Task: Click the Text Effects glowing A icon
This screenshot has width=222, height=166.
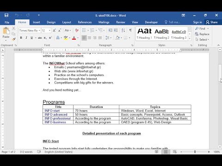Action: tap(58, 38)
